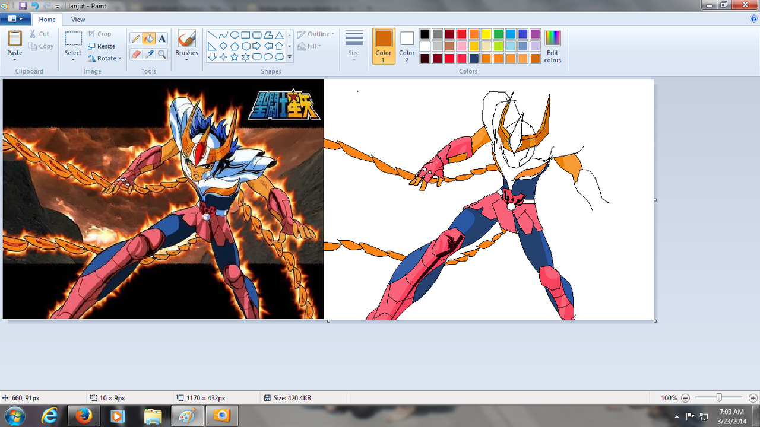This screenshot has width=760, height=427.
Task: Expand the Rotate dropdown
Action: [119, 59]
